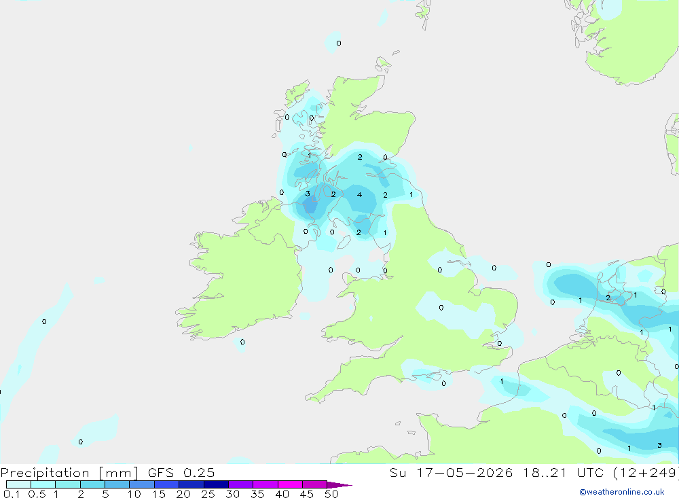The width and height of the screenshot is (679, 498).
Task: Click the lightest 0.1–0.5 mm legend swatch
Action: click(18, 484)
